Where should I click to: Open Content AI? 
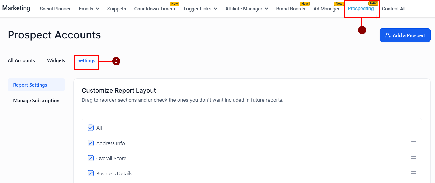click(393, 9)
